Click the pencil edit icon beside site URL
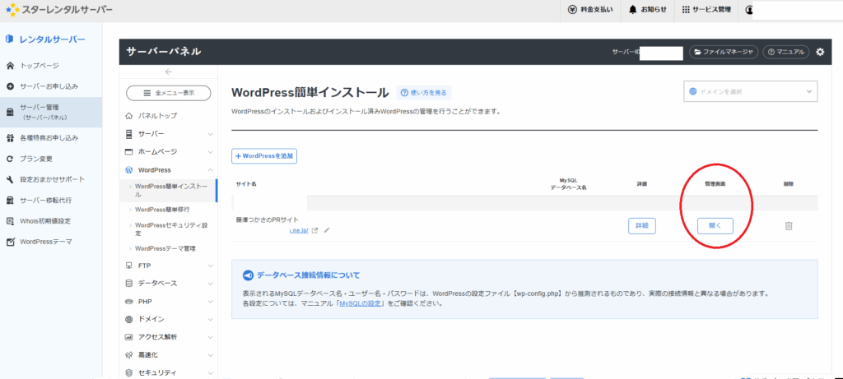This screenshot has height=379, width=843. point(327,231)
